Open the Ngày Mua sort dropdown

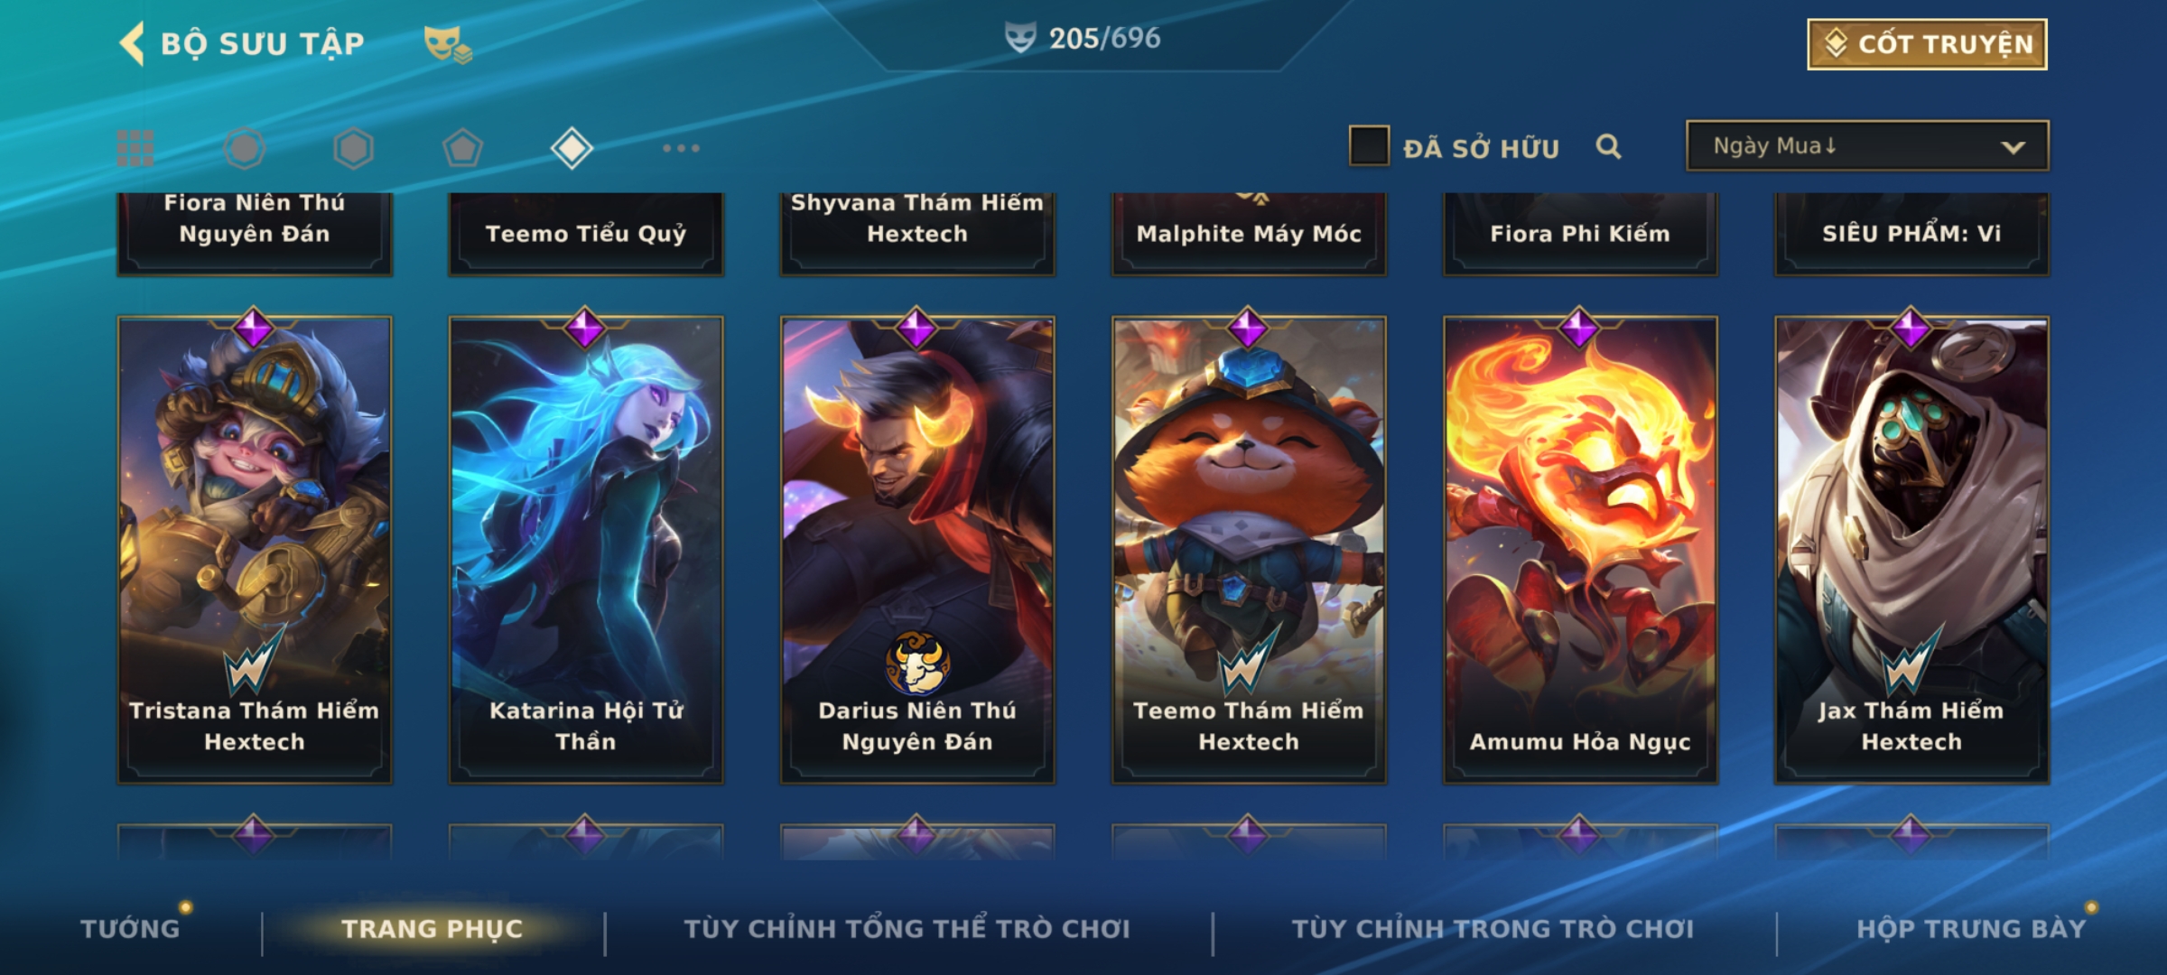[x=1867, y=145]
